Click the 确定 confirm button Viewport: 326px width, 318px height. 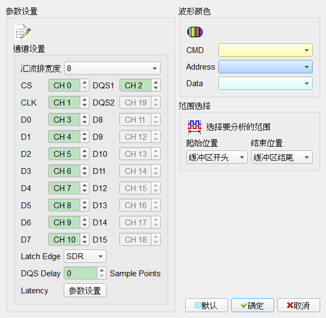253,305
